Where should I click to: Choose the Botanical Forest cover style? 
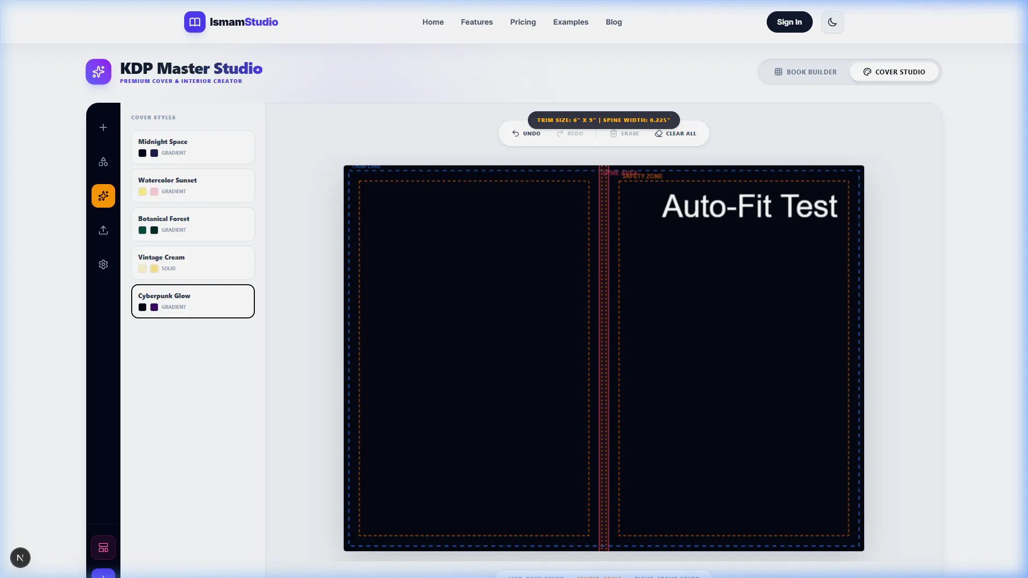(193, 224)
